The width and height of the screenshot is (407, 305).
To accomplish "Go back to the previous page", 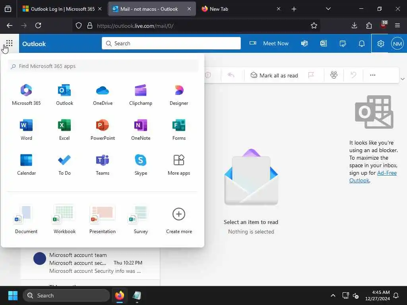I will 10,25.
